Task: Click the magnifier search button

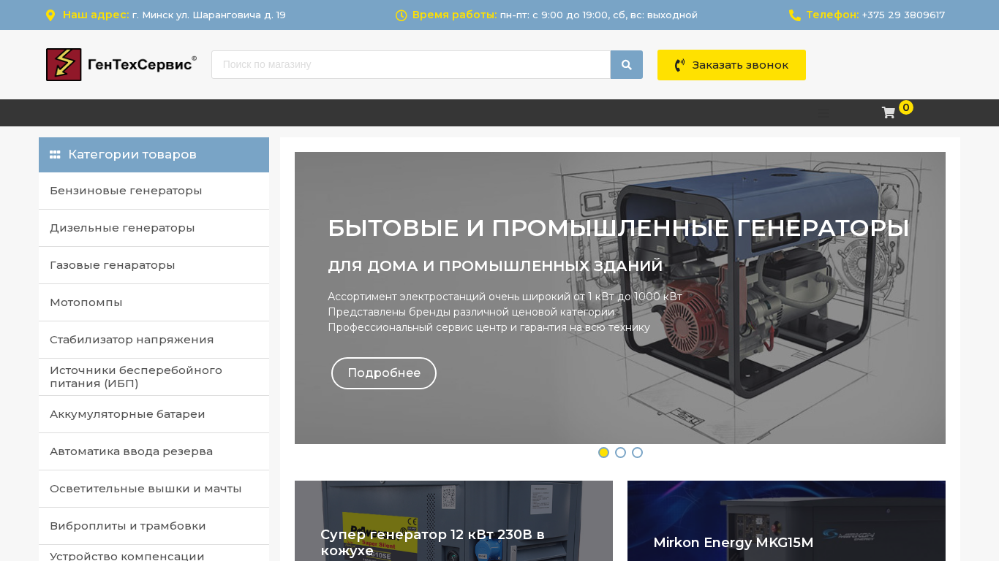Action: 627,64
